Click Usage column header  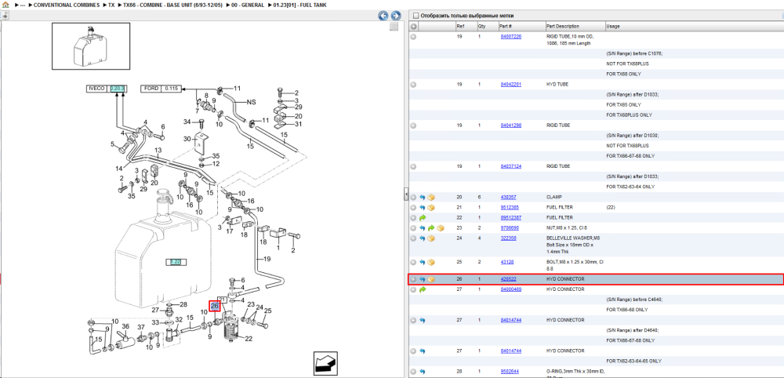[613, 26]
